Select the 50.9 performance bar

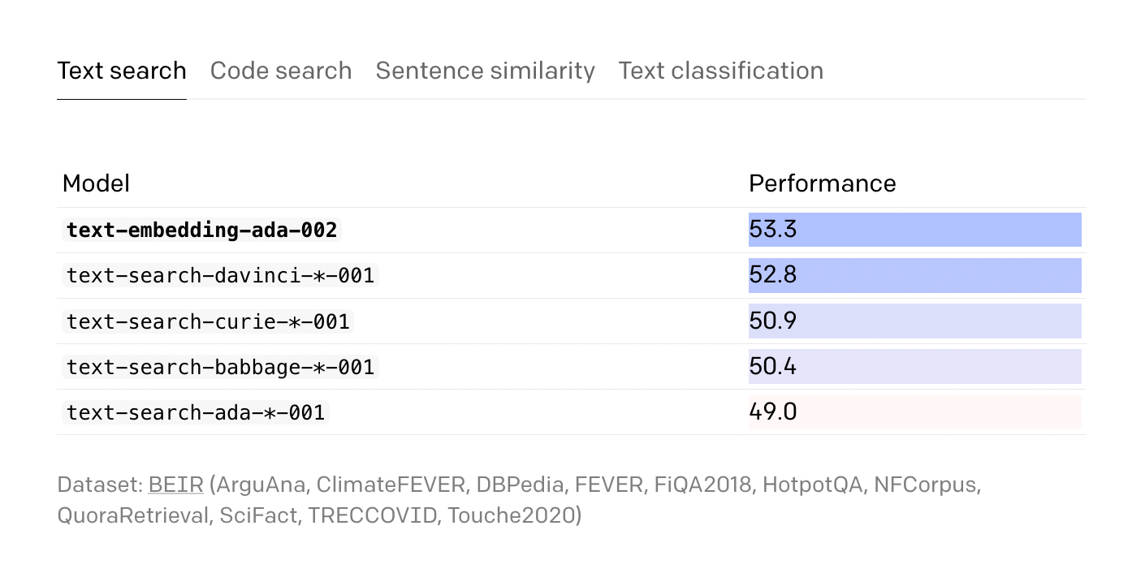click(x=915, y=321)
